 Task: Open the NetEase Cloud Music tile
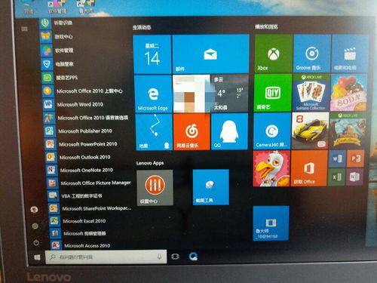coord(192,131)
